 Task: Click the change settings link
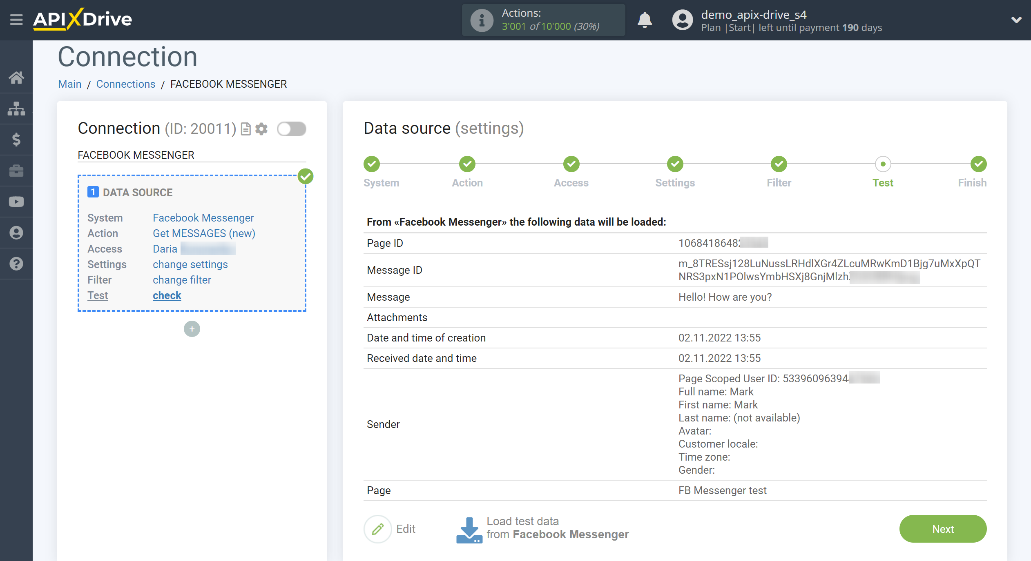190,264
